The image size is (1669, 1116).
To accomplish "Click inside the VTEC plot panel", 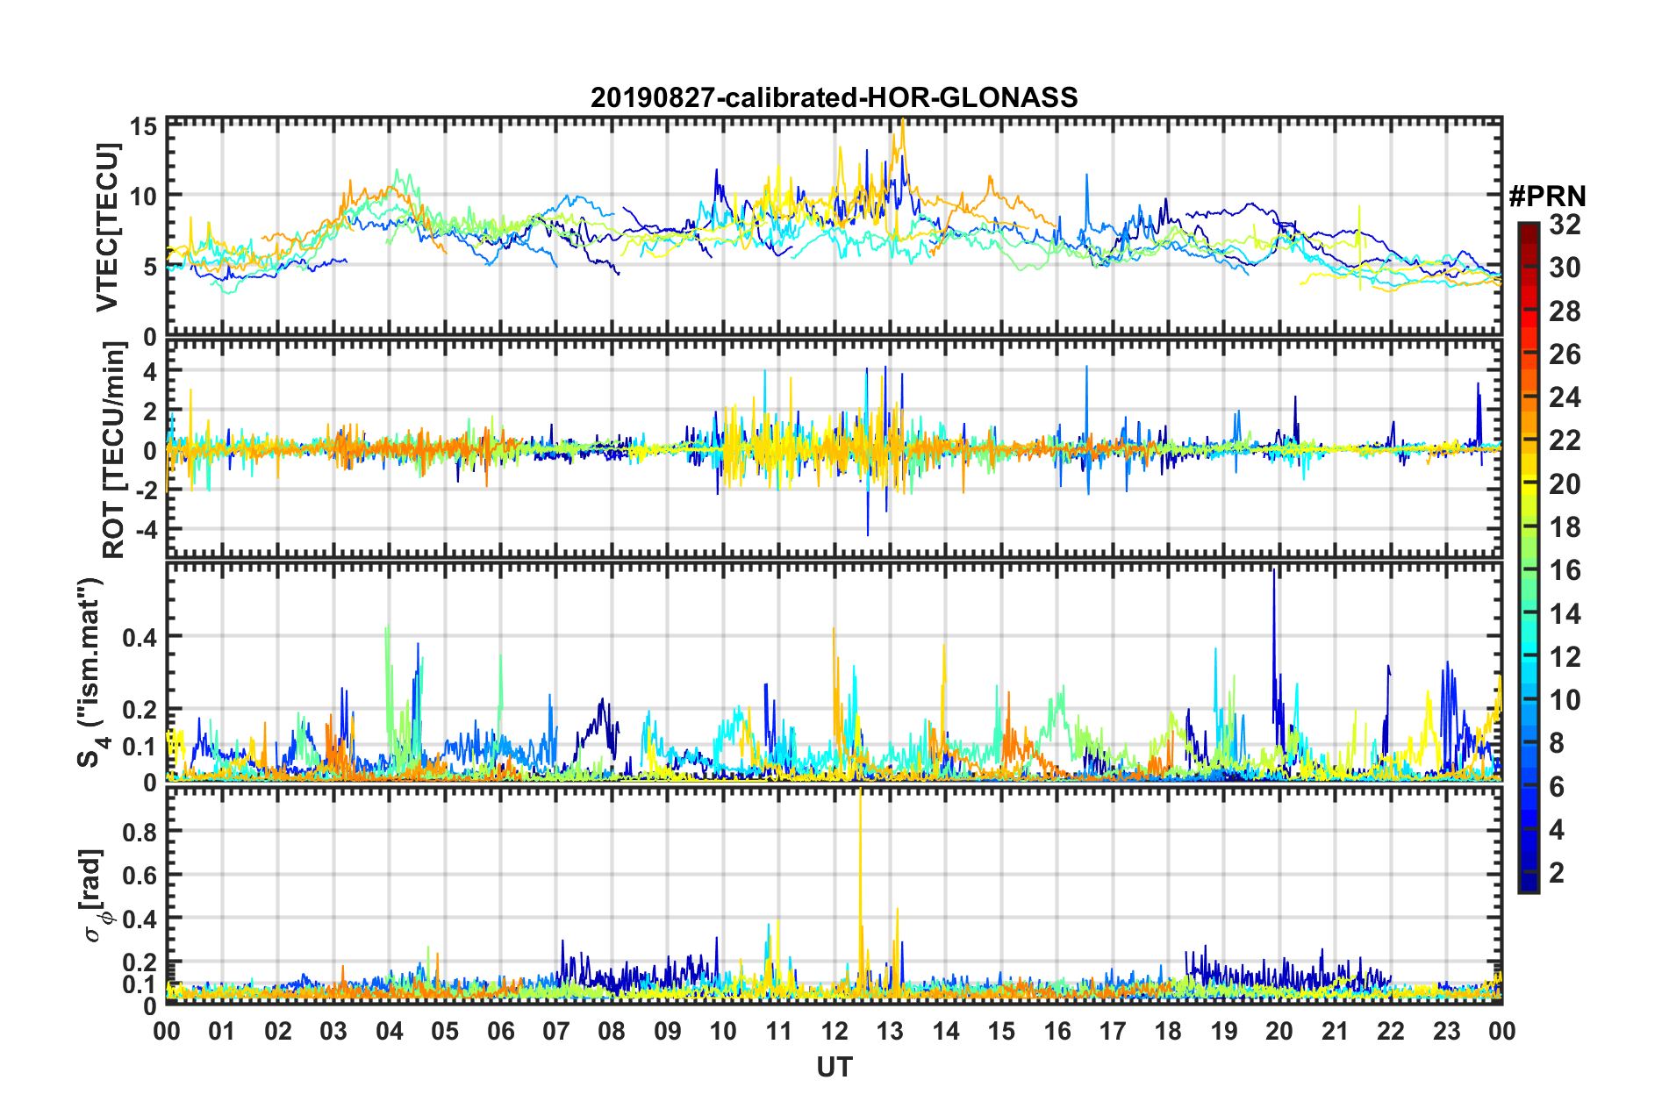I will (x=834, y=227).
